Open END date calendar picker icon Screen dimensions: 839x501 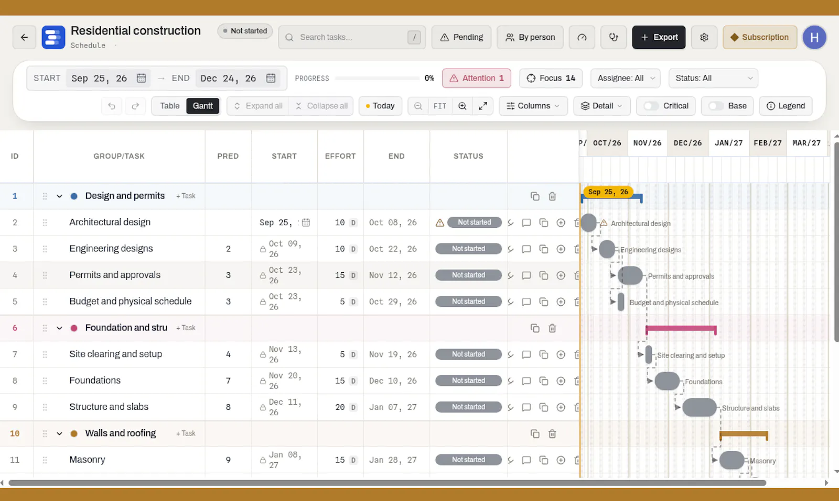pos(271,78)
